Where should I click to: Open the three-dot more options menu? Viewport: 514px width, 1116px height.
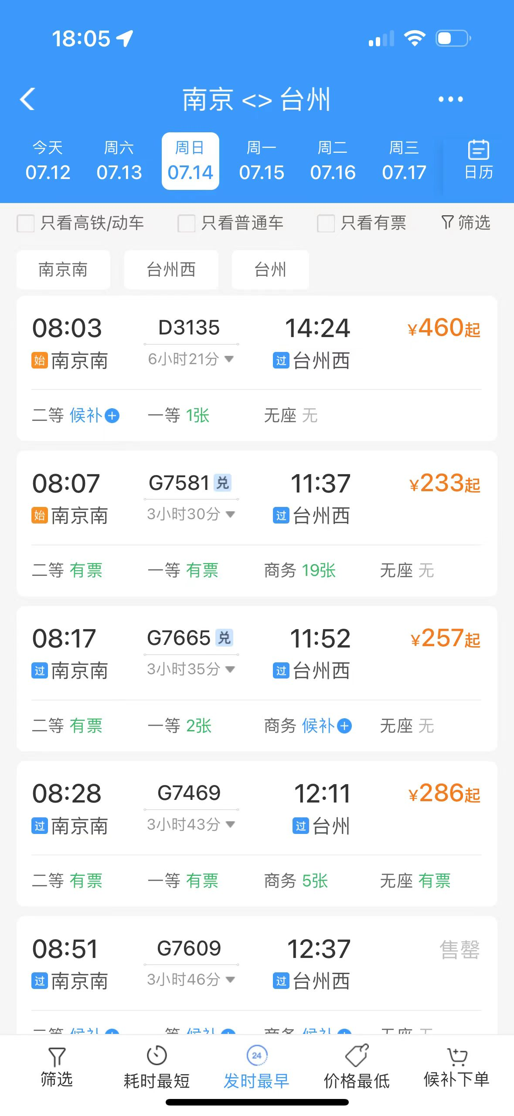tap(450, 99)
